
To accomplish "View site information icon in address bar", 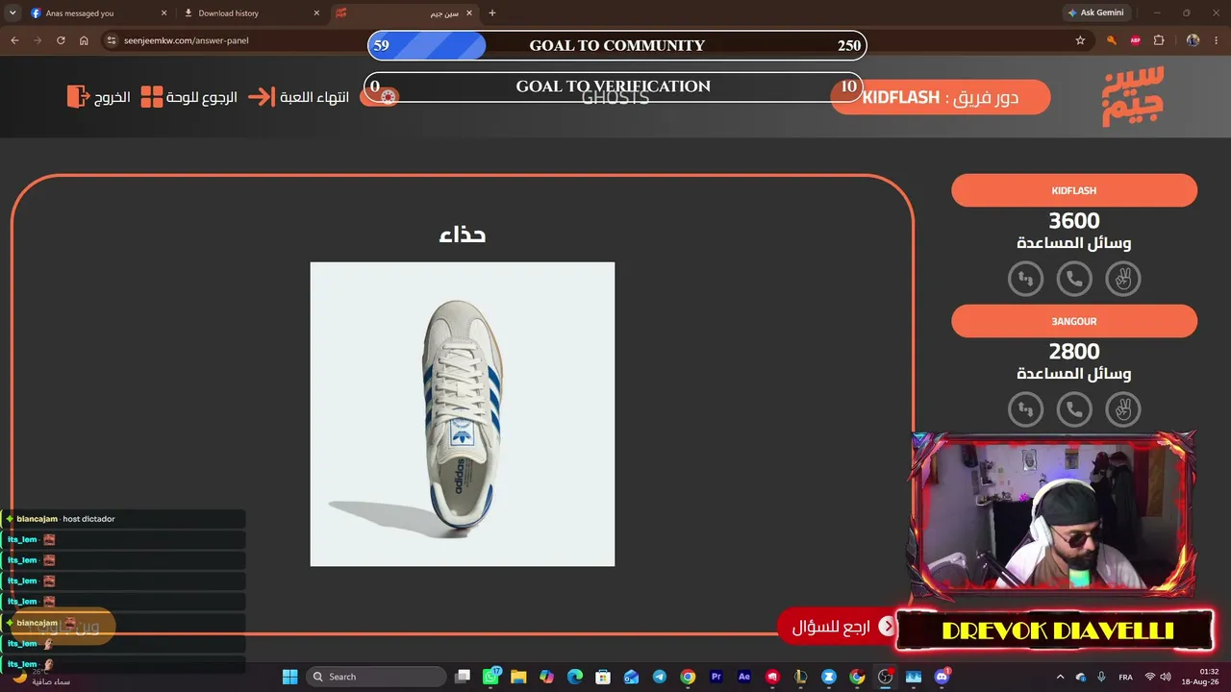I will tap(112, 40).
